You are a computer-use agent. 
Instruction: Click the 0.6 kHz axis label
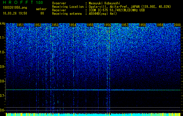pos(2,110)
